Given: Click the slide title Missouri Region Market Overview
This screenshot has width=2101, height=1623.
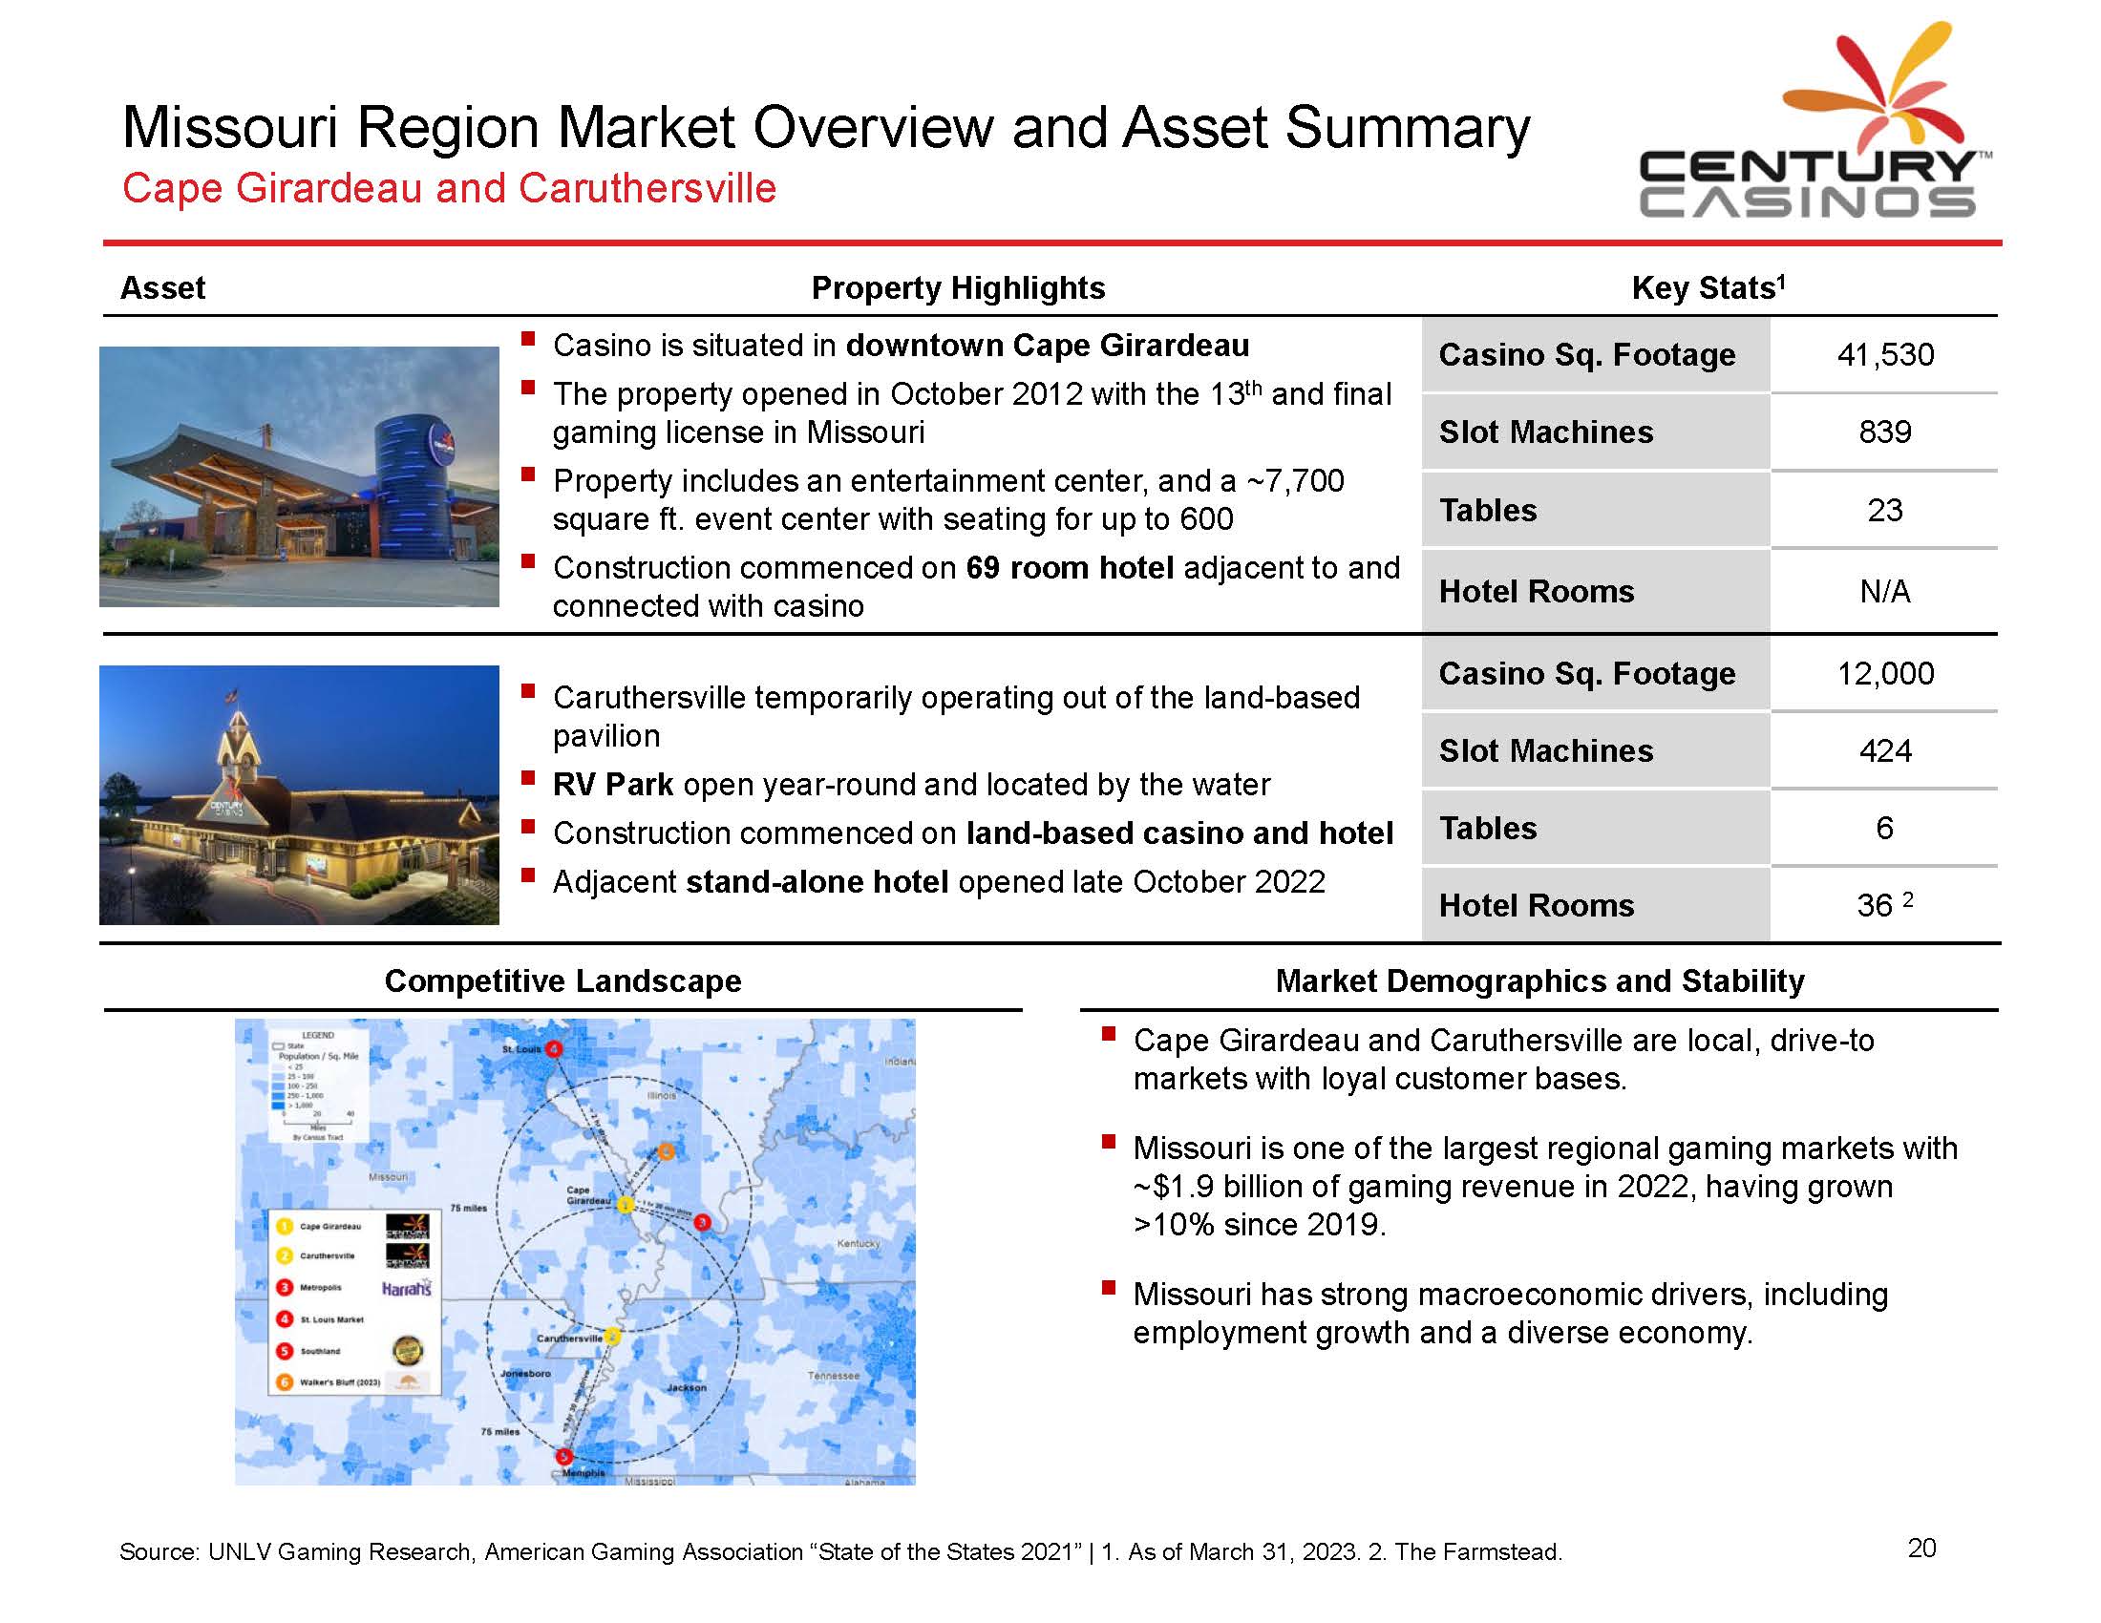Looking at the screenshot, I should [x=825, y=128].
